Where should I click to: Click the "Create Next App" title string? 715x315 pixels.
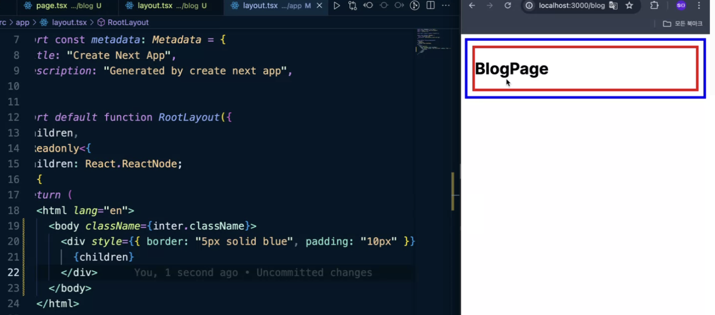(x=119, y=55)
